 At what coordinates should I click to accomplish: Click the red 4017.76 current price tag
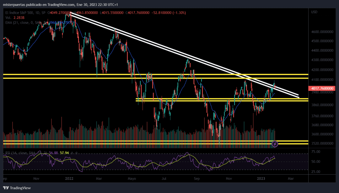pos(322,88)
